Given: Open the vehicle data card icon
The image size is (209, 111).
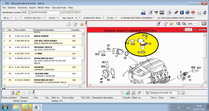Looking at the screenshot, I should (x=143, y=12).
